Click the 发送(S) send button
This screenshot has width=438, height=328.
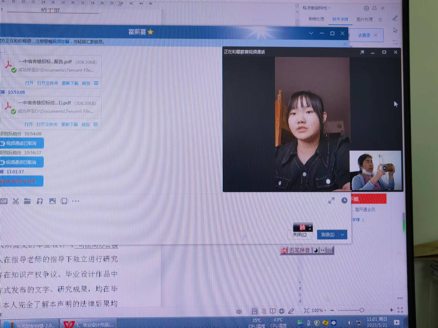(327, 235)
